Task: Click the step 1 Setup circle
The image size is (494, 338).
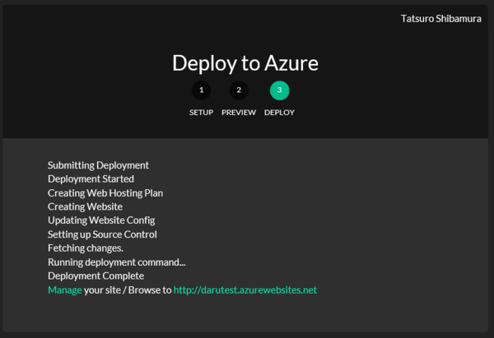Action: point(202,90)
